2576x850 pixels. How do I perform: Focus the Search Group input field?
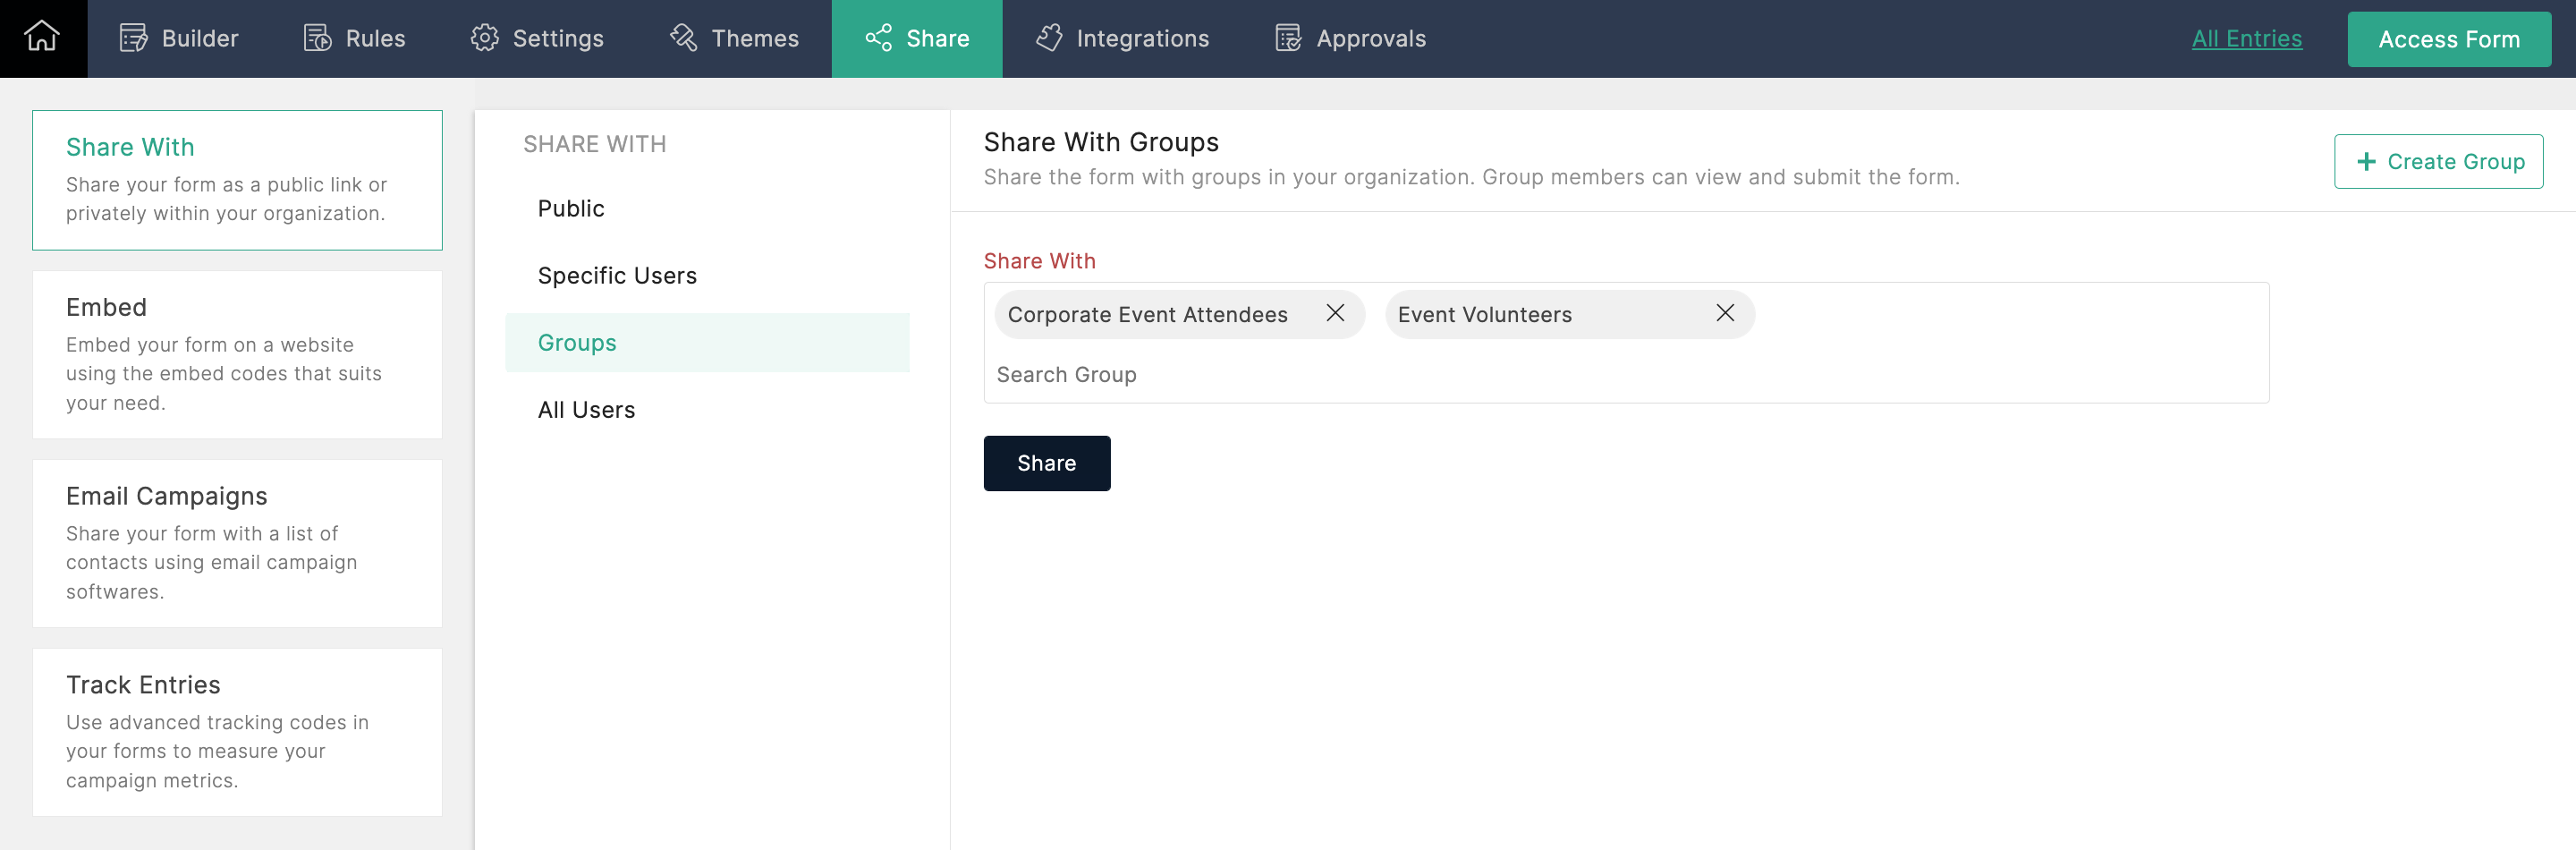pos(1626,374)
